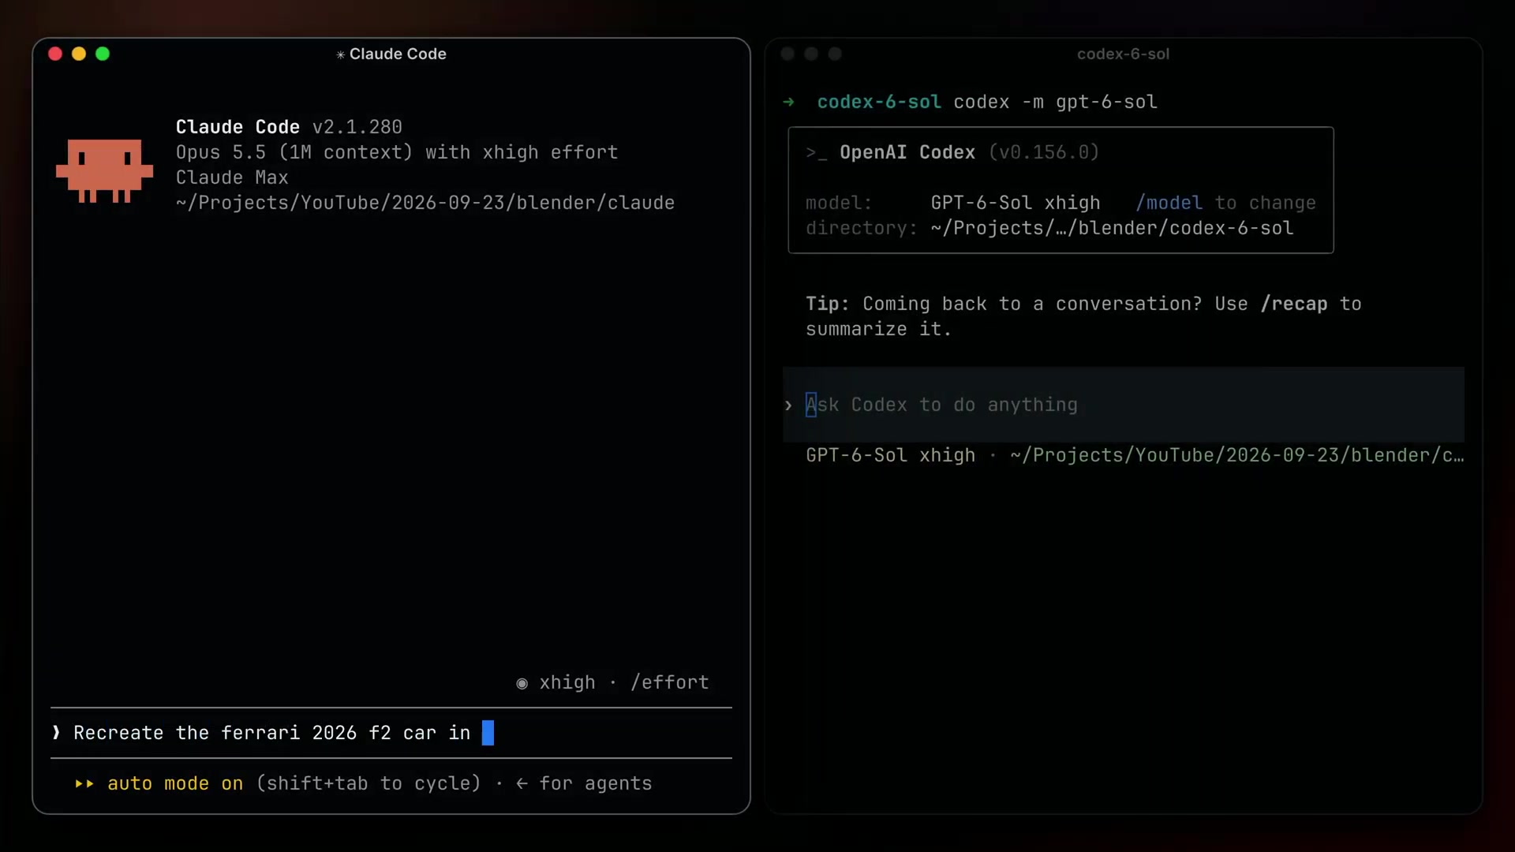This screenshot has width=1515, height=852.
Task: Click the left arrow icon before 'for agents'
Action: pyautogui.click(x=522, y=783)
